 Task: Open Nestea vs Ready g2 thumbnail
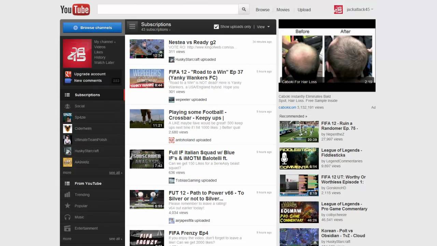147,49
